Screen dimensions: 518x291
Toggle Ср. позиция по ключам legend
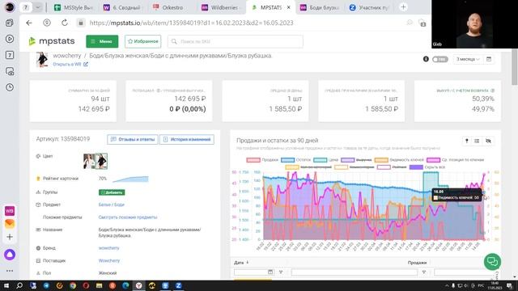point(455,160)
